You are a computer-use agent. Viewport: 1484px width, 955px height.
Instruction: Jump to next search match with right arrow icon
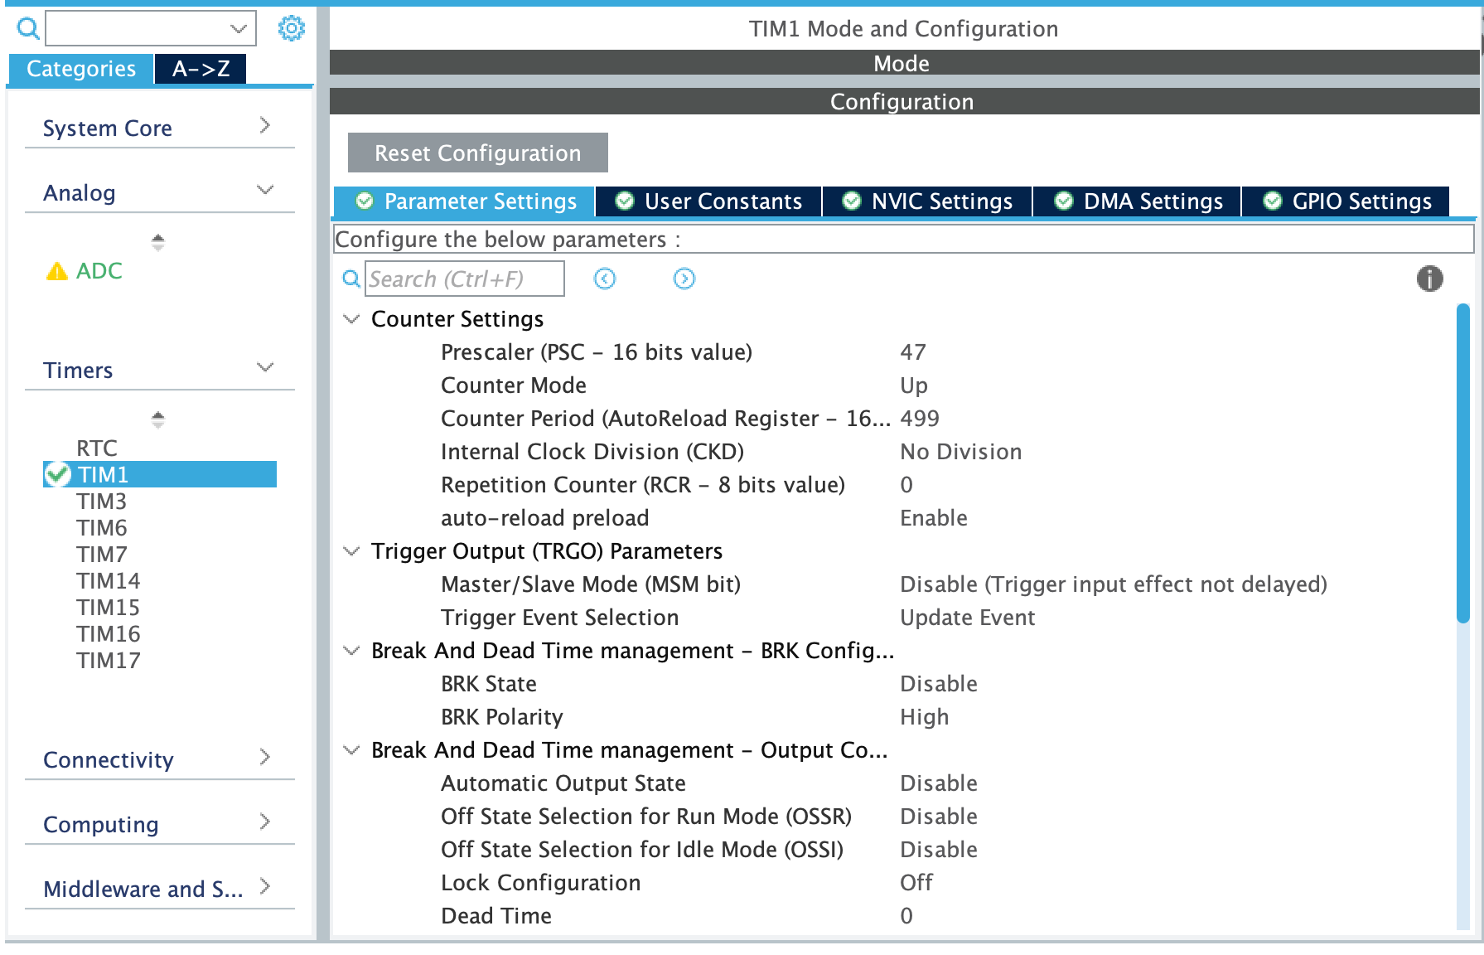[683, 279]
